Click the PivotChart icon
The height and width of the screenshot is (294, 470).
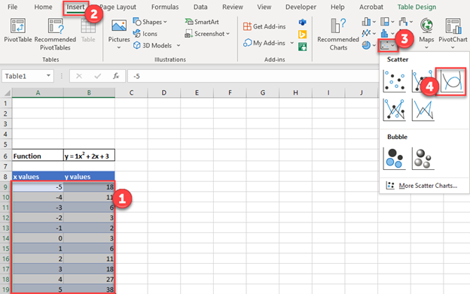(453, 26)
